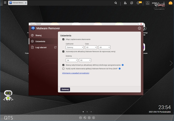The height and width of the screenshot is (121, 174).
Task: Select third desktop page dot
Action: [x=91, y=112]
